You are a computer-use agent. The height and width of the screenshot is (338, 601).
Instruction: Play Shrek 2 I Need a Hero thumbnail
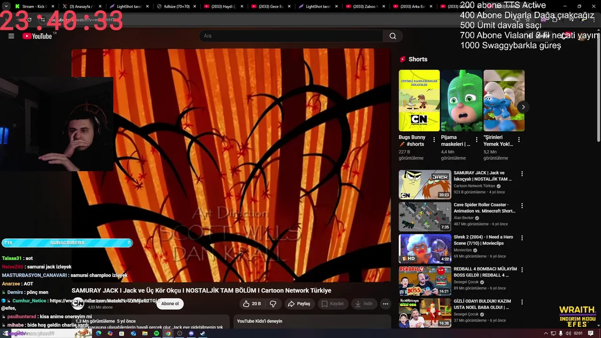(425, 248)
